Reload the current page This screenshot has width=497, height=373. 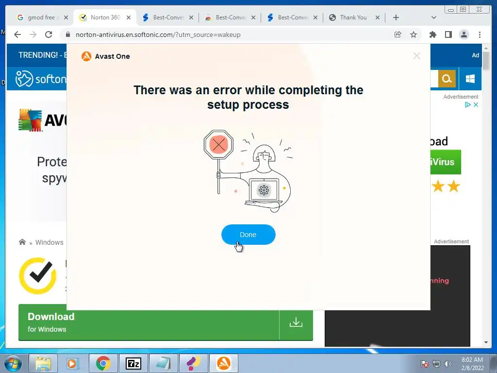click(49, 34)
